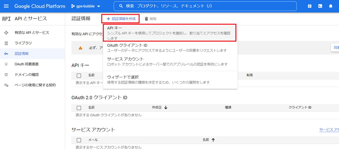This screenshot has height=149, width=339.
Task: Open ライブラリ in the sidebar
Action: point(32,43)
